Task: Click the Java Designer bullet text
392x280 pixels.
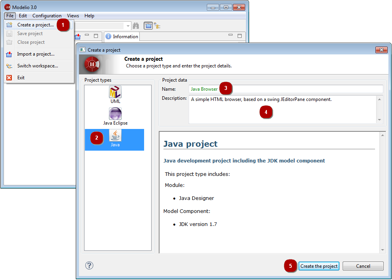Action: tap(197, 198)
